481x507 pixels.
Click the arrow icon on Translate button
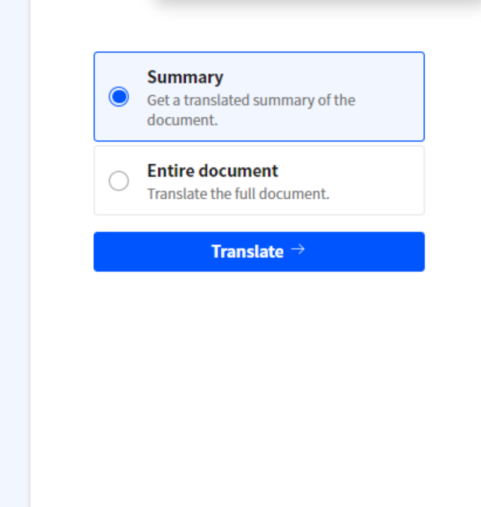(x=298, y=250)
